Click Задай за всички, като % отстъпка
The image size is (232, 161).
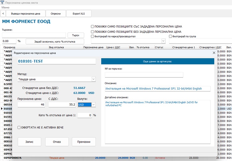coord(55,41)
